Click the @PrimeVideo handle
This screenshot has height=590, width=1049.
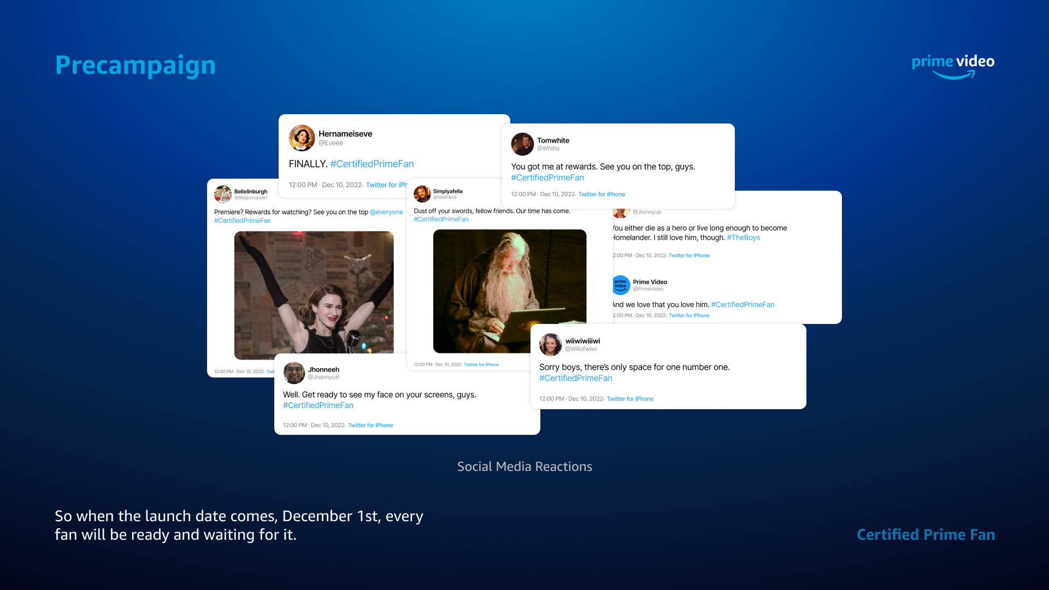click(x=649, y=289)
